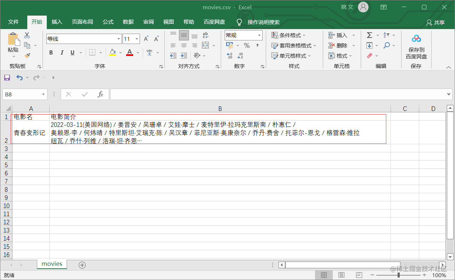The width and height of the screenshot is (455, 280).
Task: Click the AutoSum sigma icon
Action: 369,35
